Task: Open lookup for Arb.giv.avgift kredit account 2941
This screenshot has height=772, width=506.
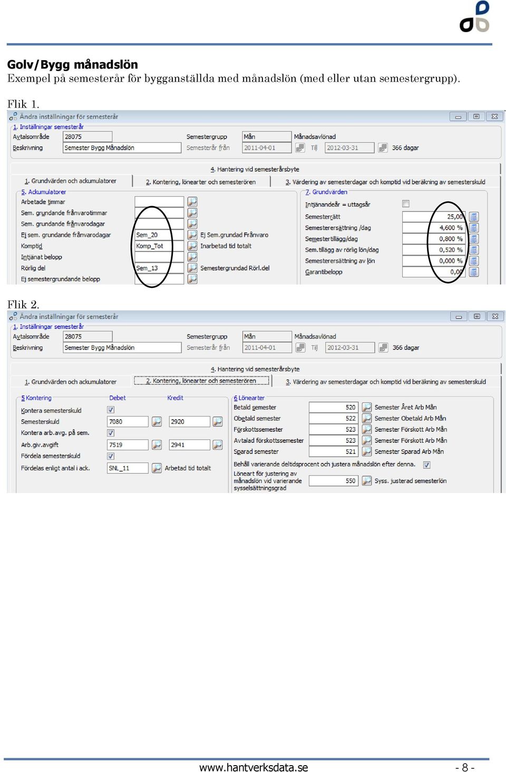Action: click(x=217, y=445)
